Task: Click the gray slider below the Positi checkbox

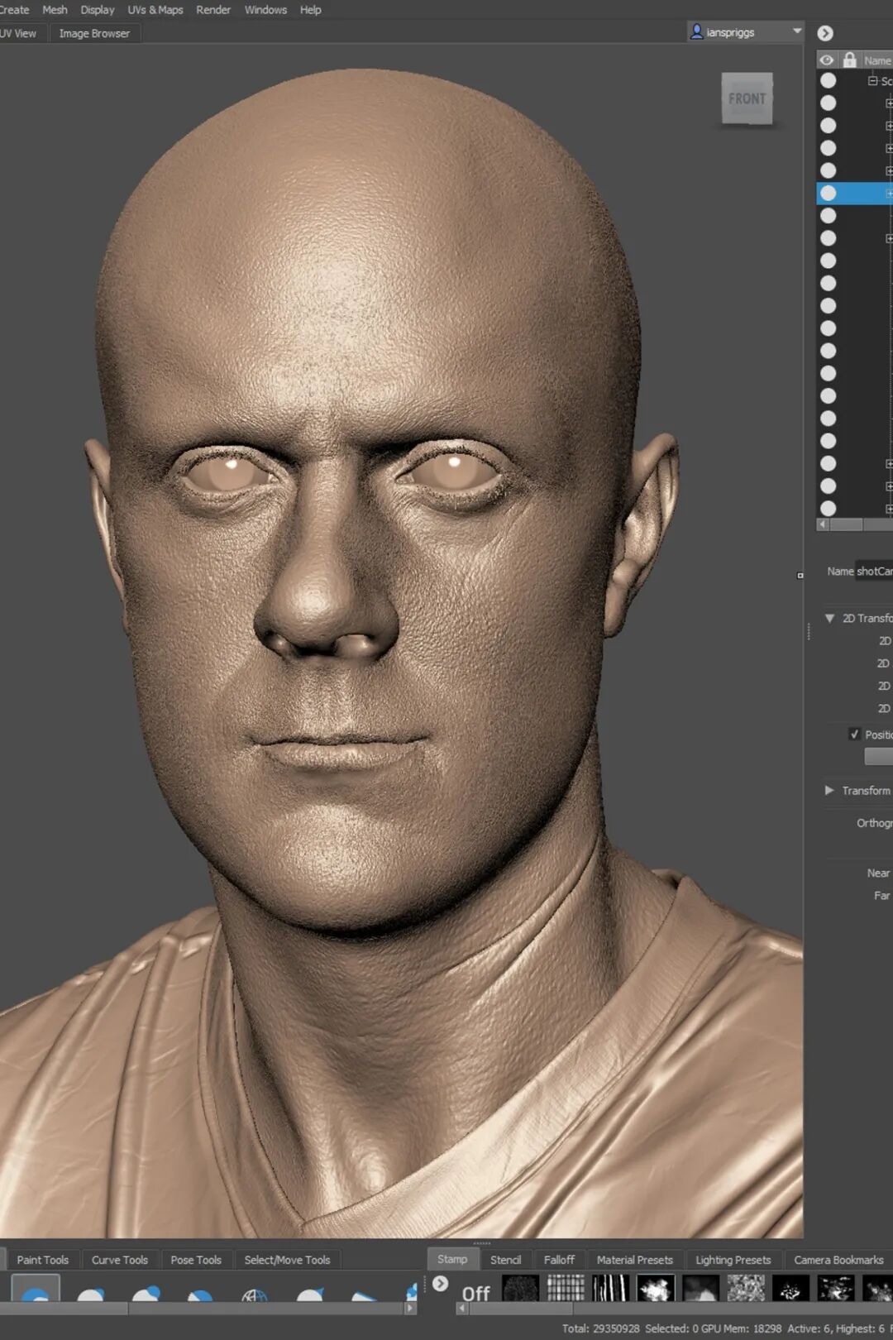Action: pos(878,756)
